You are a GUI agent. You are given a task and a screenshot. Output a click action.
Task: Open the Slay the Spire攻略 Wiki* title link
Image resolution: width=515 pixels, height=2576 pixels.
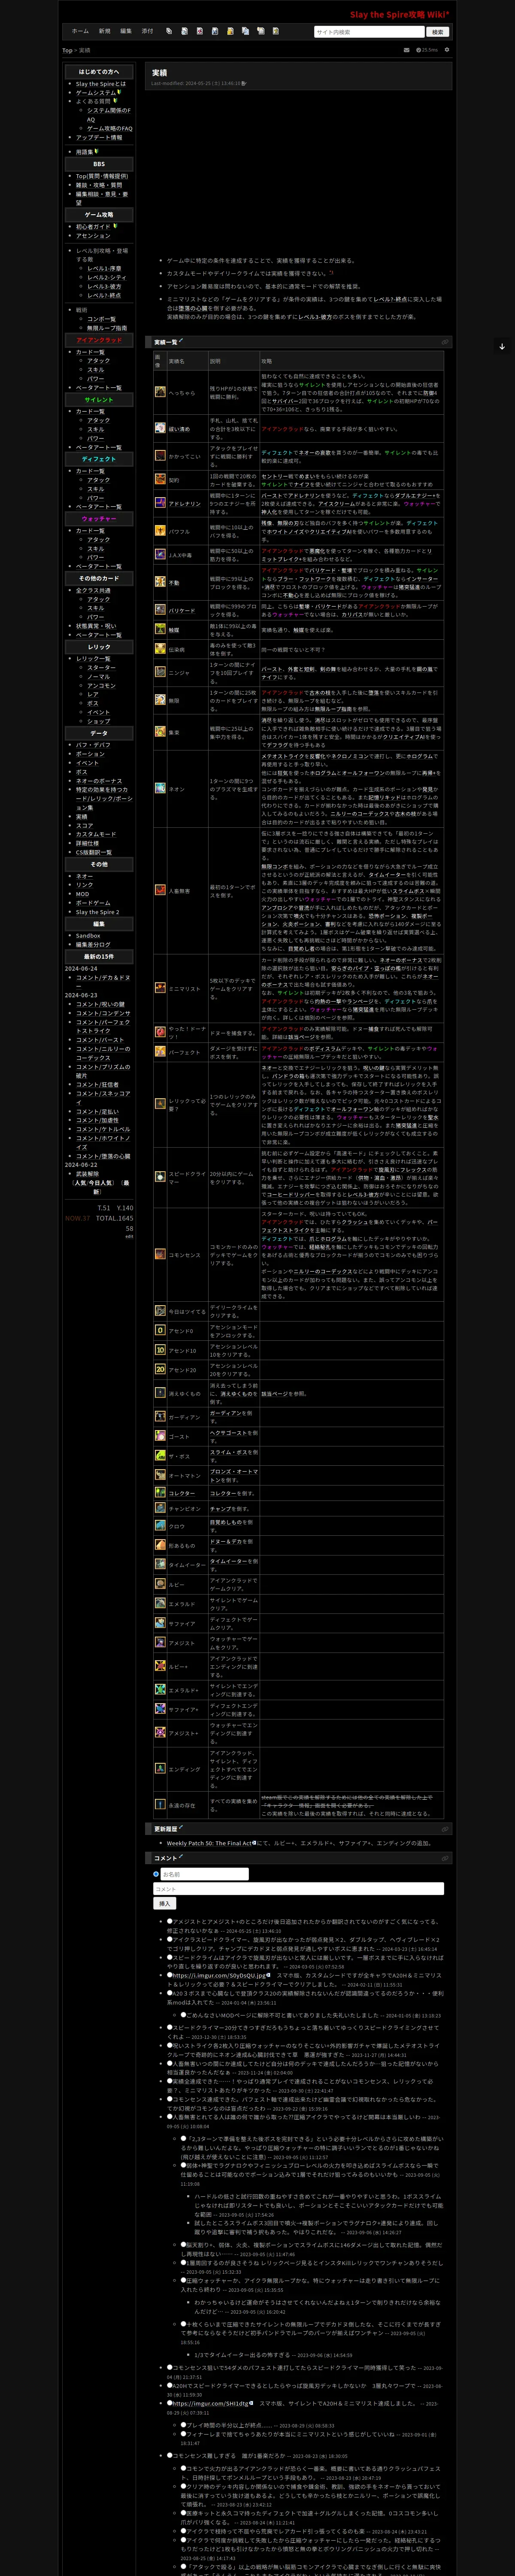coord(399,15)
